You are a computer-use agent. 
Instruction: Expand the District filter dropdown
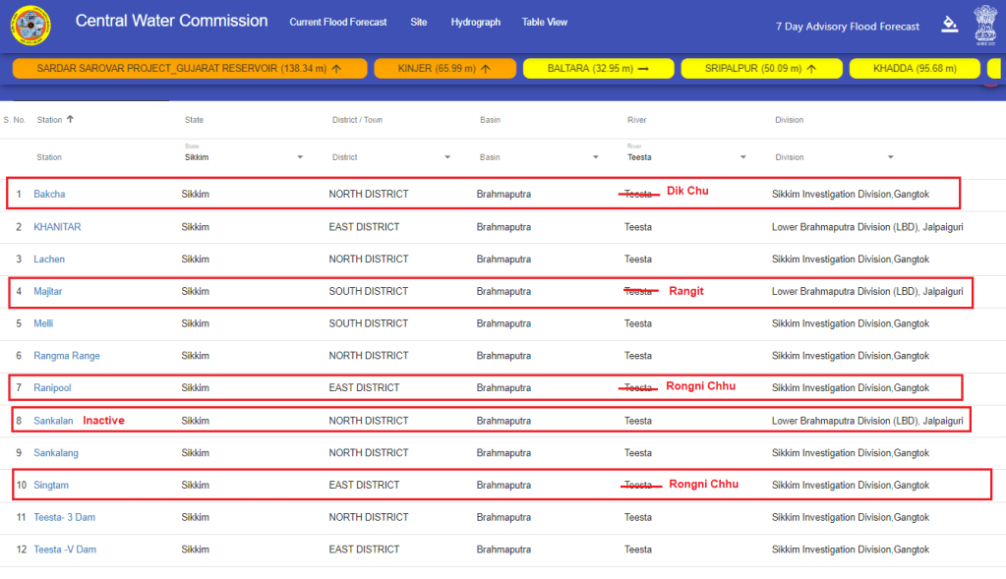pos(447,157)
